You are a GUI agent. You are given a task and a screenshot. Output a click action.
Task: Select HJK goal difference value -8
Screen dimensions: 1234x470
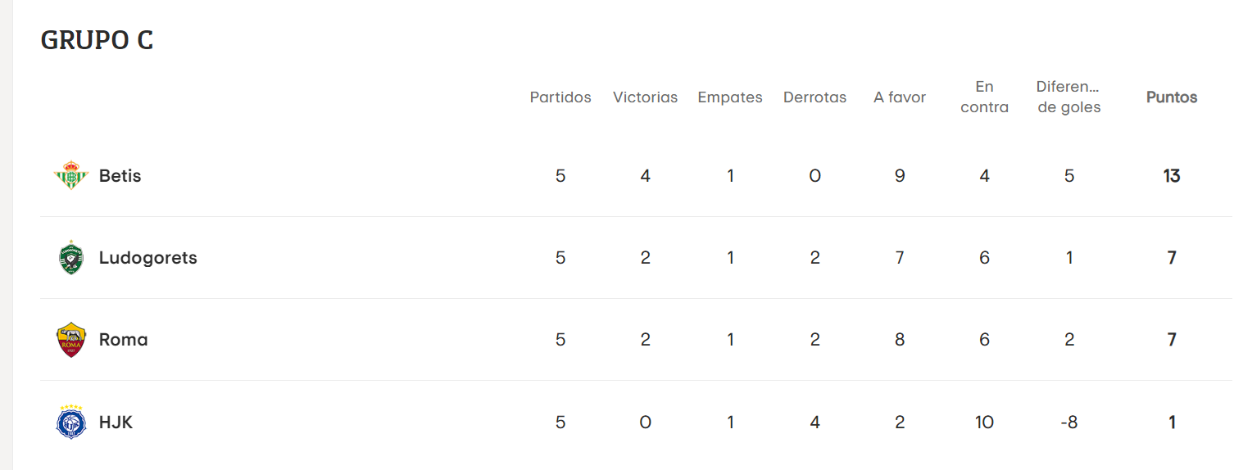pyautogui.click(x=1069, y=423)
